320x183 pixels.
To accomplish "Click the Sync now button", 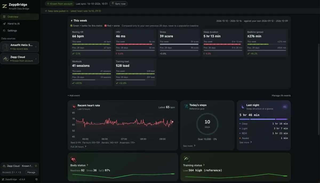I will (x=118, y=4).
